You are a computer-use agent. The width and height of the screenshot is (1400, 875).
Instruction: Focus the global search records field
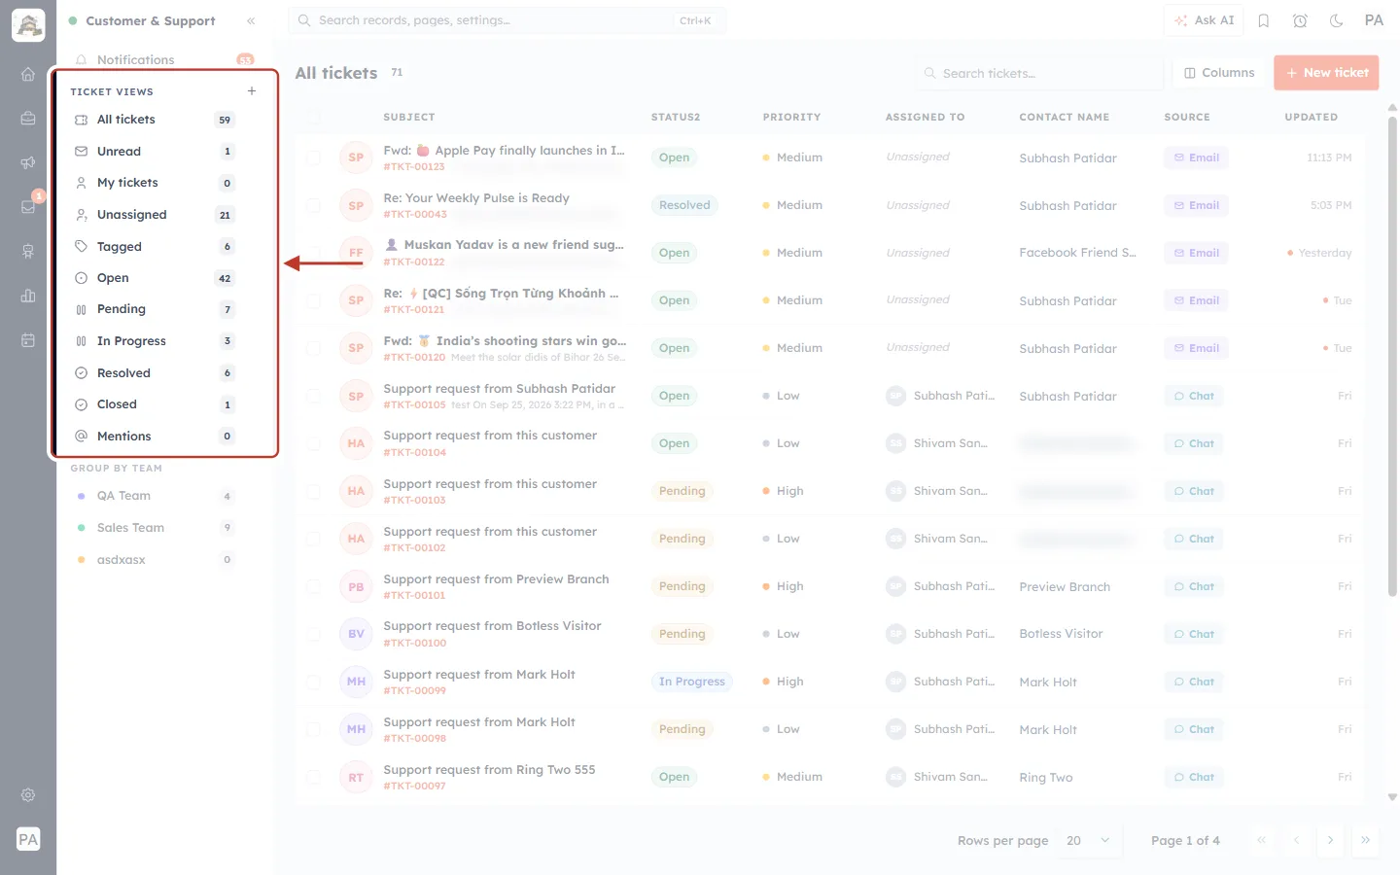507,20
